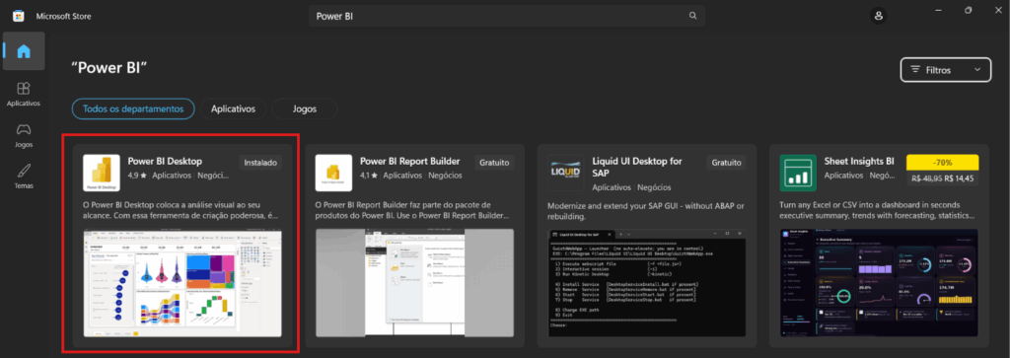Click the Power BI Desktop app icon
The height and width of the screenshot is (358, 1010).
[x=102, y=174]
